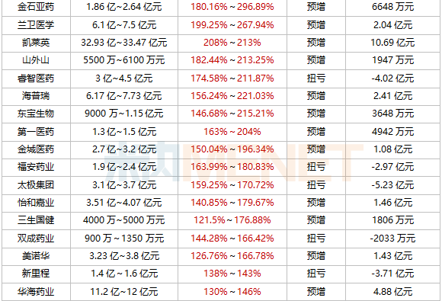Click 凯莱英 profit range 32.93亿~33.47亿元
Image resolution: width=442 pixels, height=301 pixels.
coord(124,43)
